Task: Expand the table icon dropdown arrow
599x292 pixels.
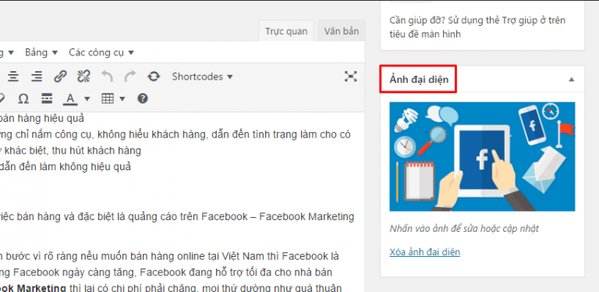Action: point(122,99)
